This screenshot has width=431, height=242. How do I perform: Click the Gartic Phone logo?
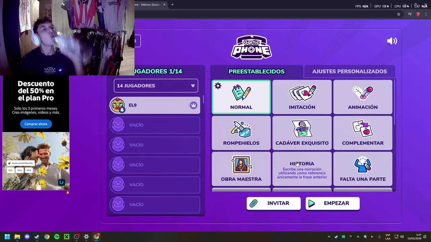point(252,47)
